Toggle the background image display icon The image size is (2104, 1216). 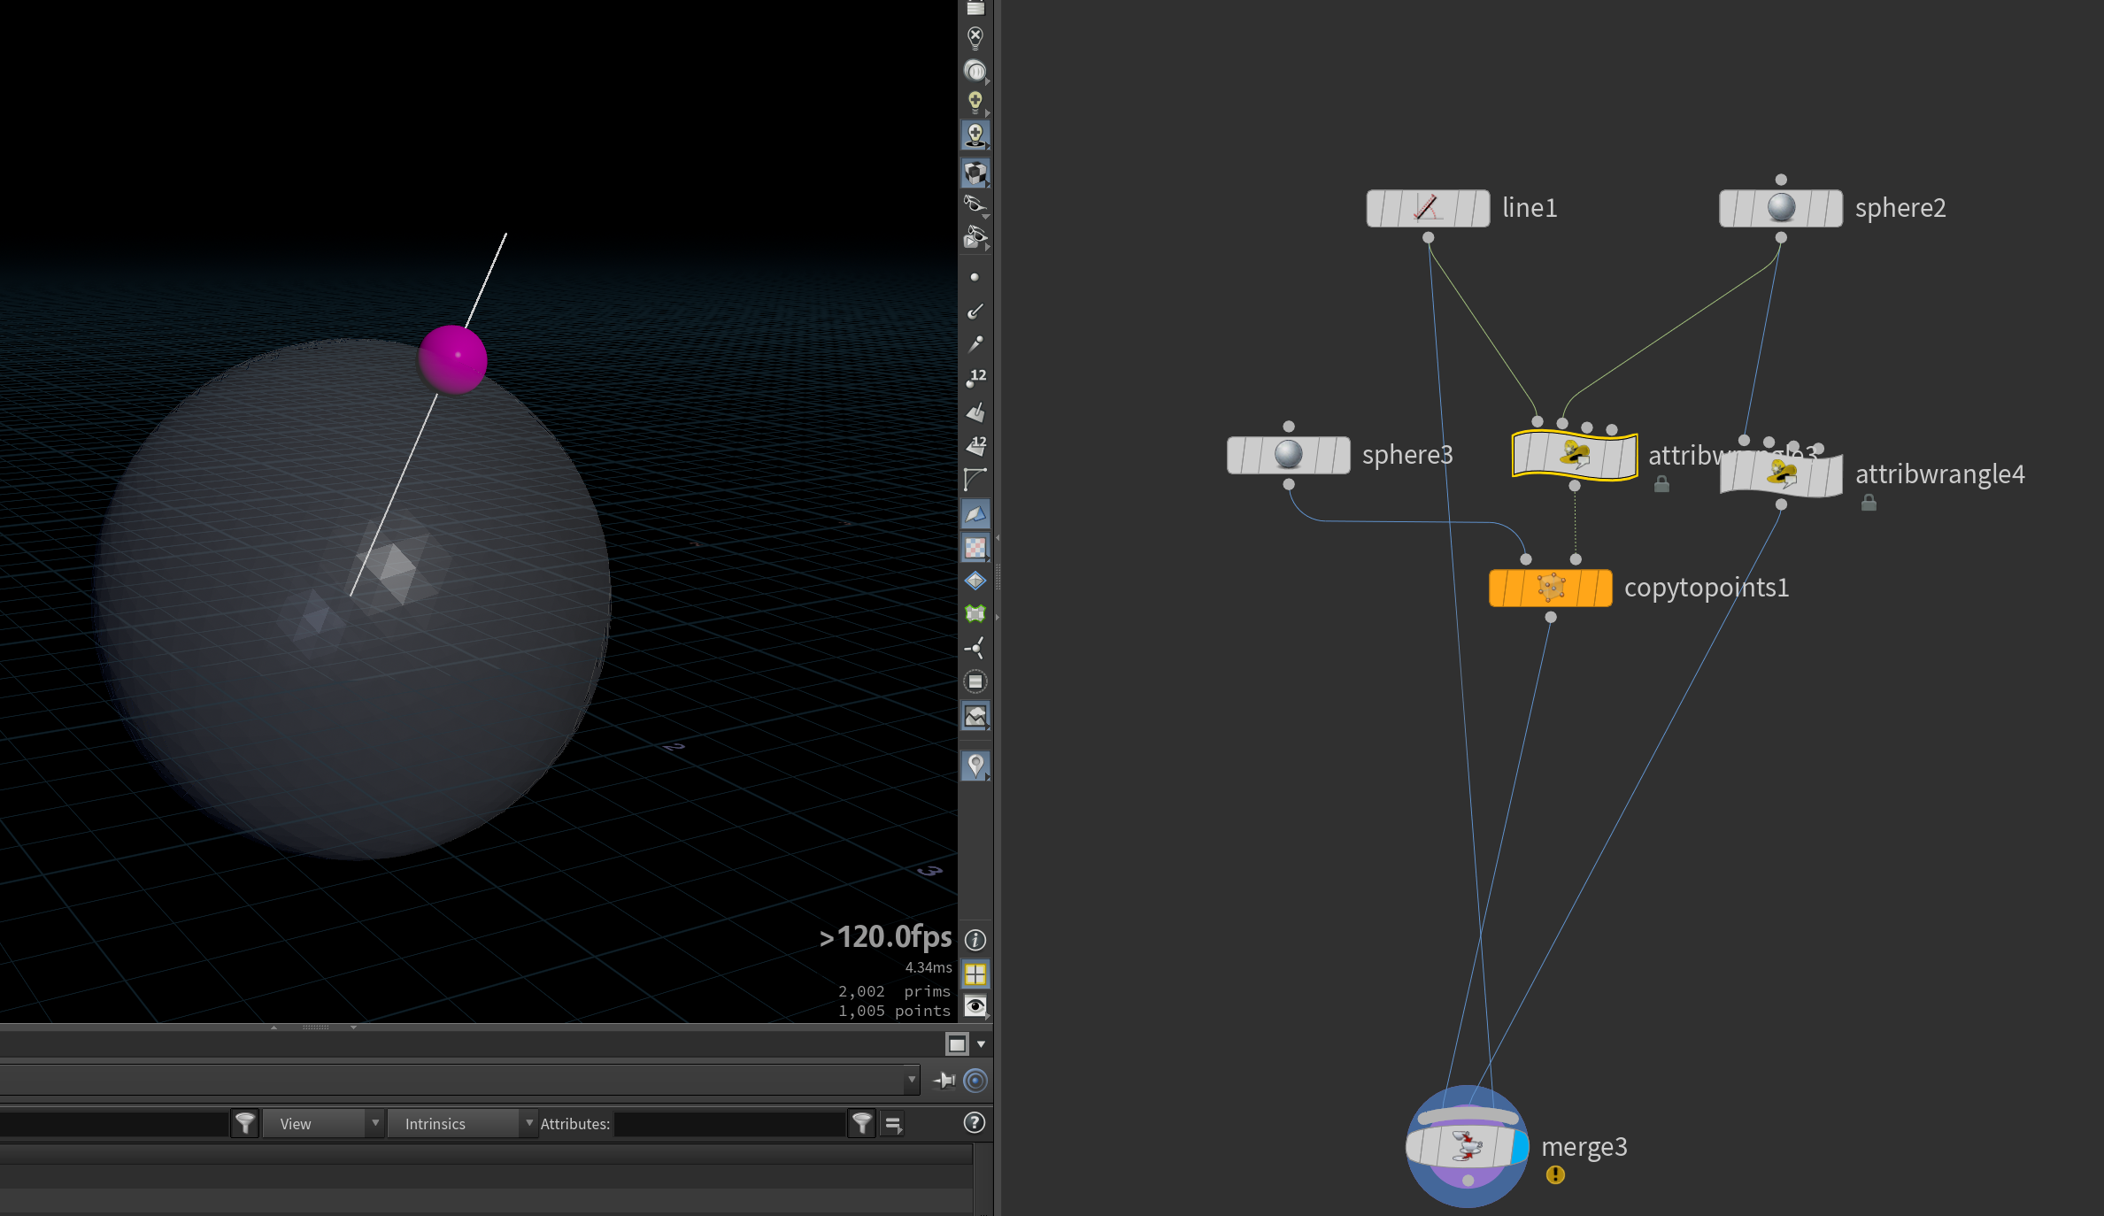pyautogui.click(x=975, y=716)
